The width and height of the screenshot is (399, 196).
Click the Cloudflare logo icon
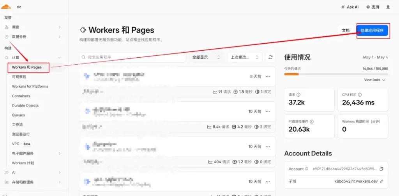6,7
